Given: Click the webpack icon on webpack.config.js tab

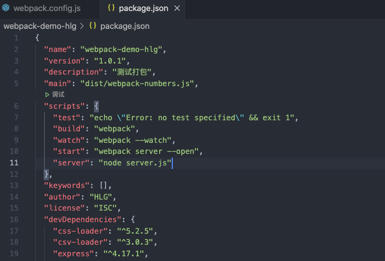Looking at the screenshot, I should (x=6, y=8).
